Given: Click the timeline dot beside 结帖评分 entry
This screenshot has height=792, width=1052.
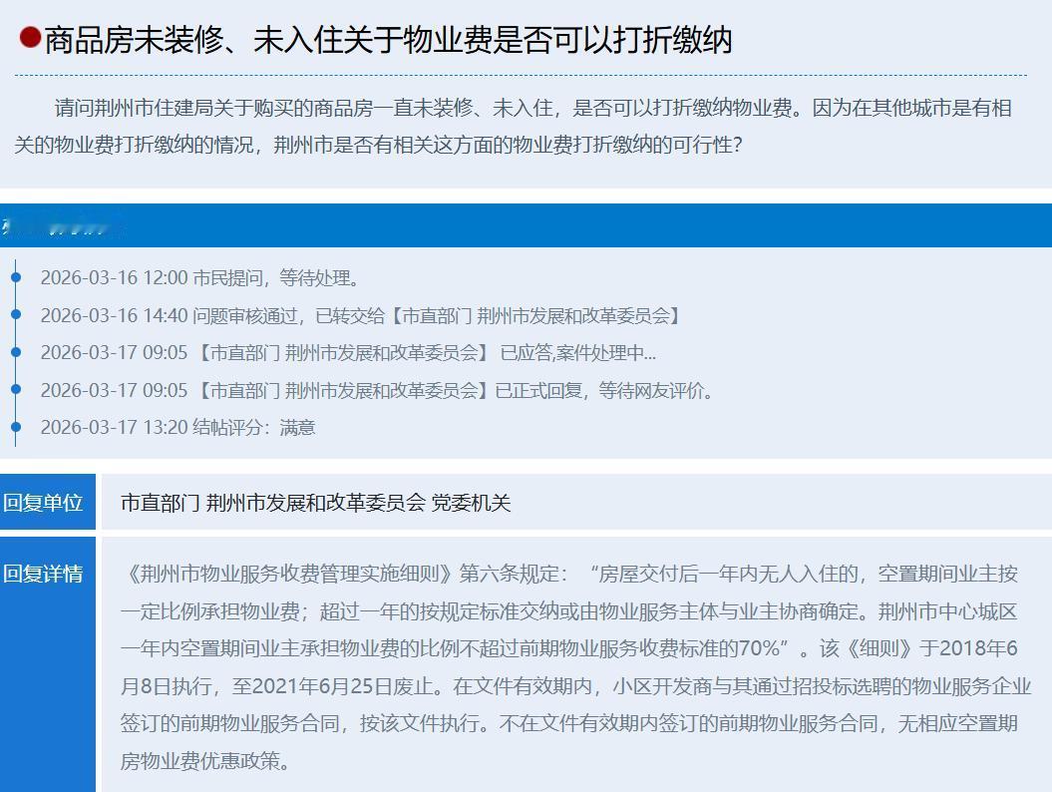Looking at the screenshot, I should [x=14, y=427].
